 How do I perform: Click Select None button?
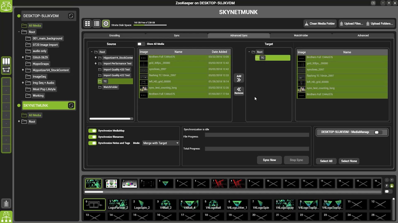click(x=349, y=161)
